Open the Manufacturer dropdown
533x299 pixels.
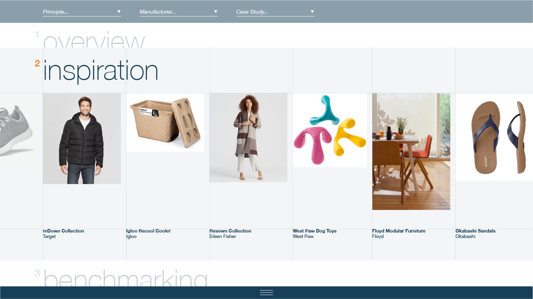click(179, 12)
